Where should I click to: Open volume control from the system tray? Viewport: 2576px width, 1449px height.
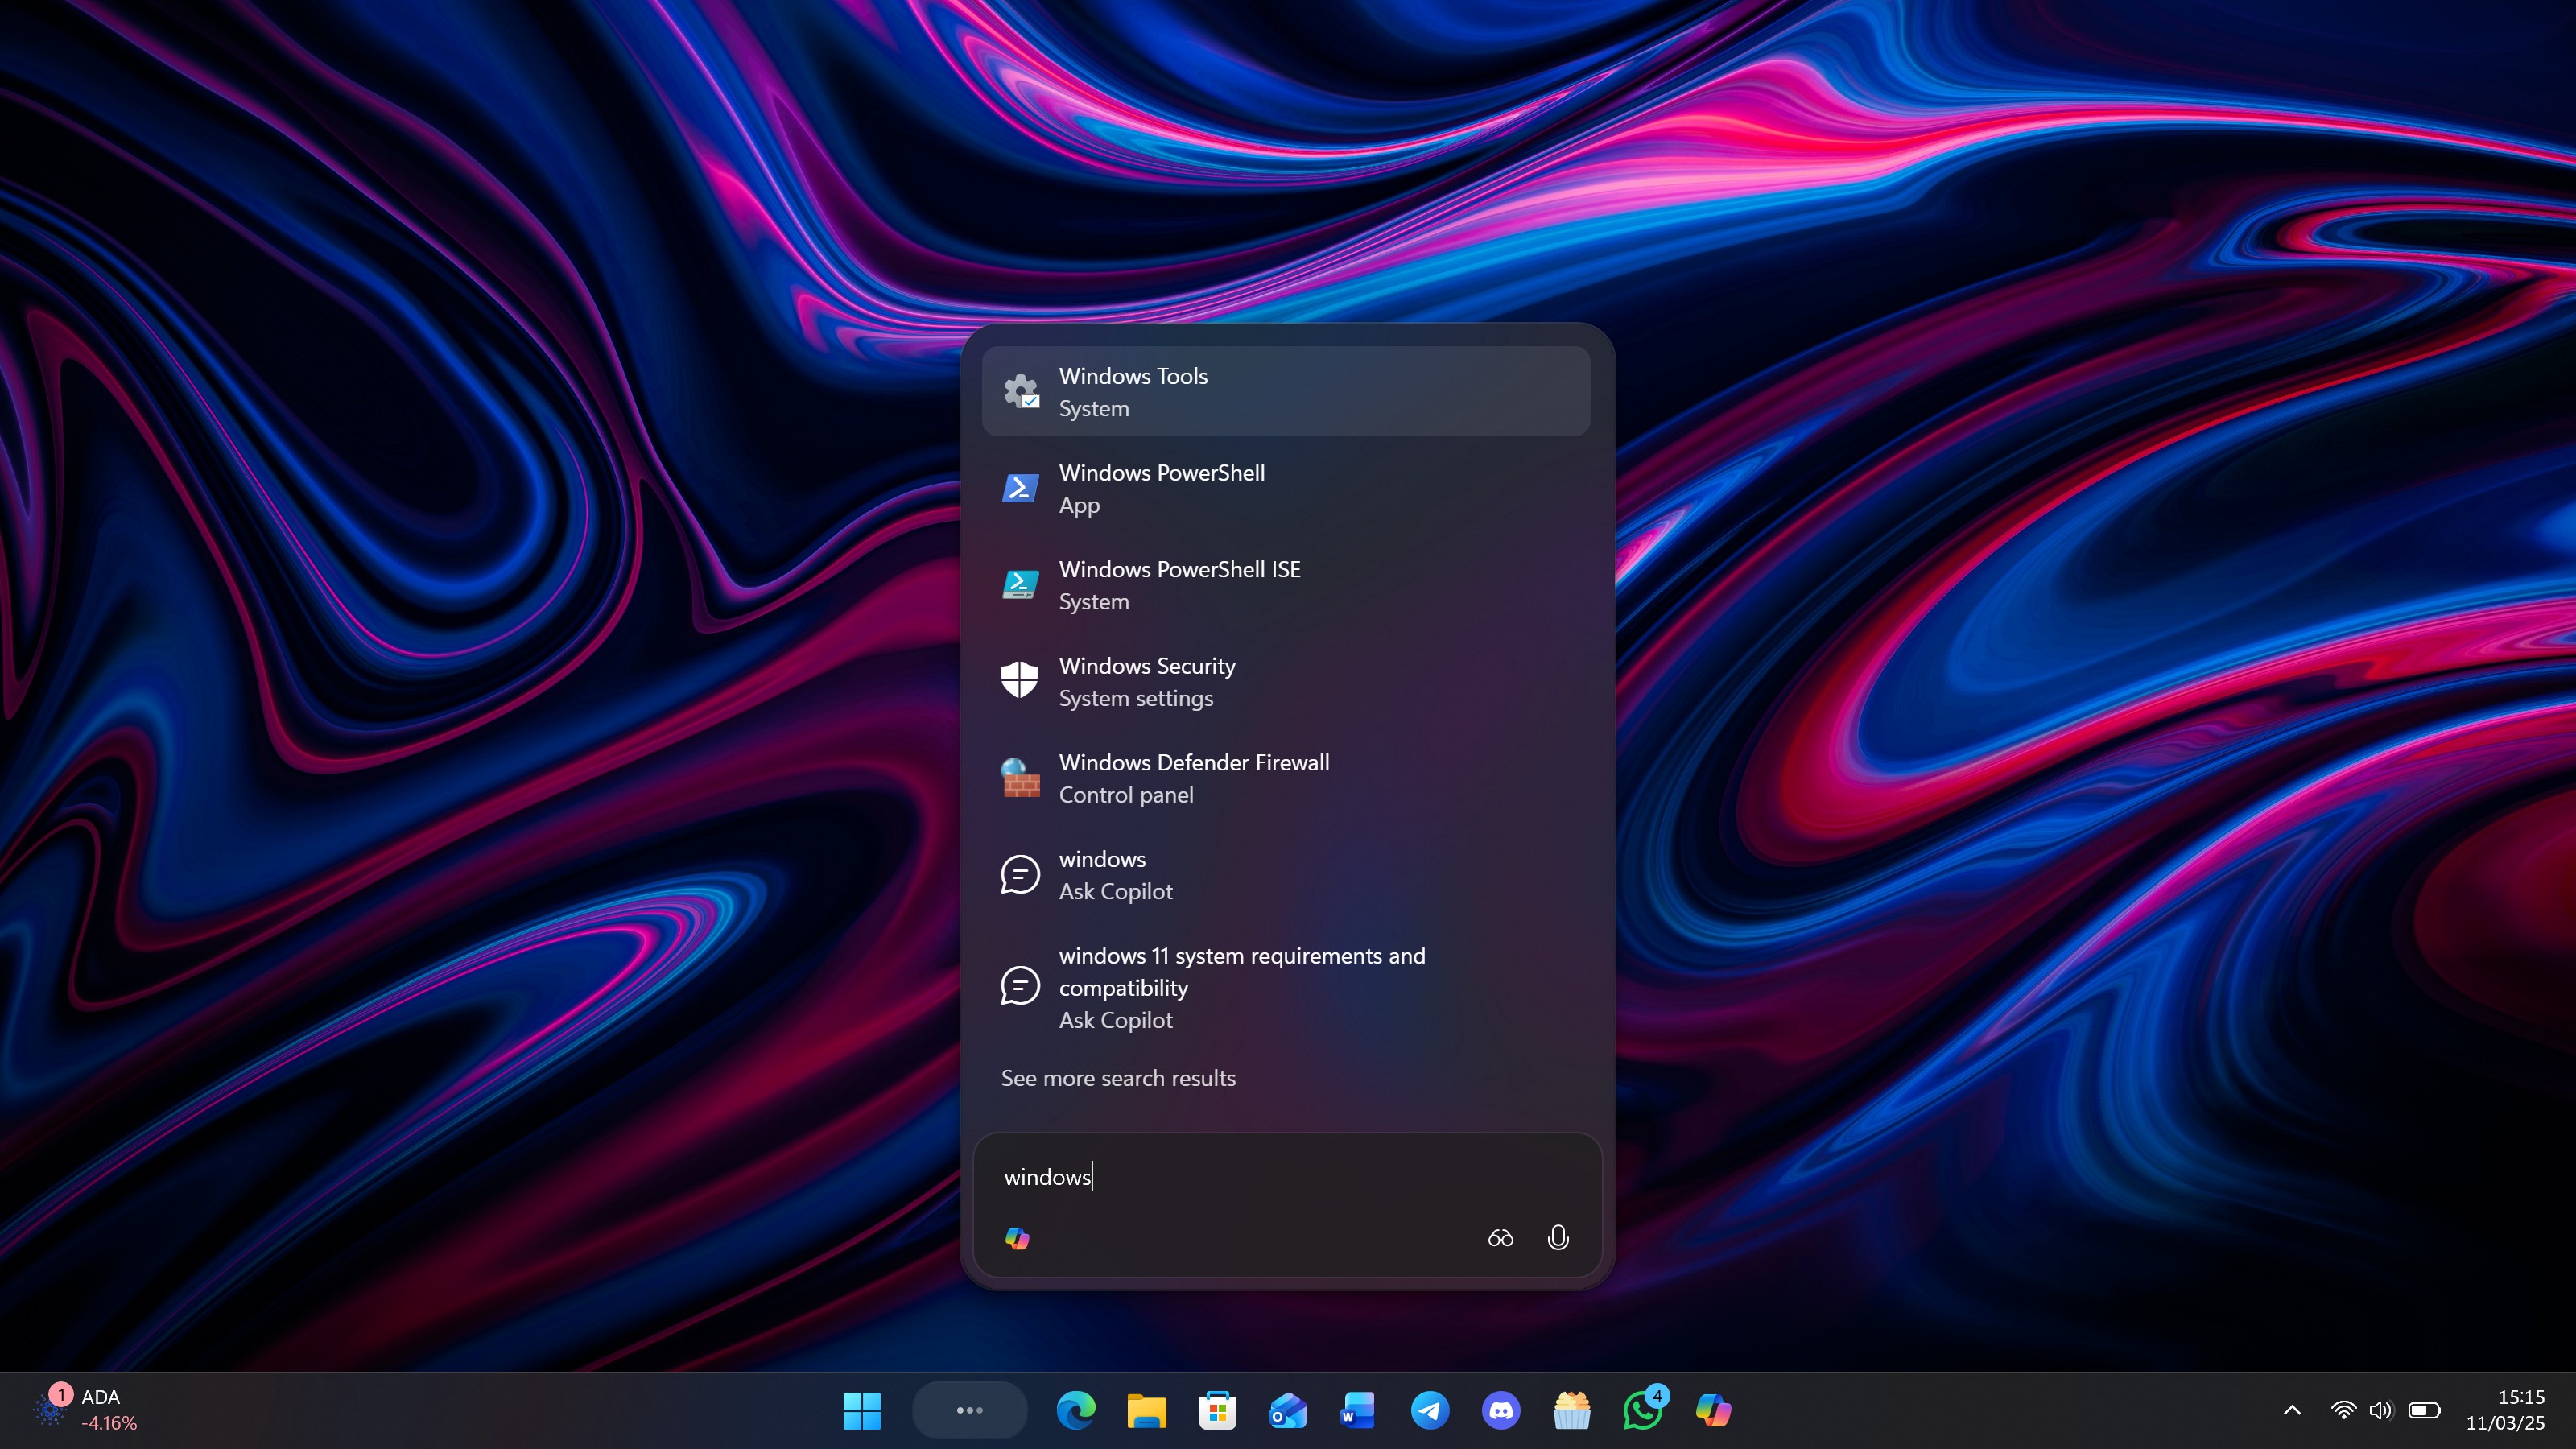pos(2381,1410)
